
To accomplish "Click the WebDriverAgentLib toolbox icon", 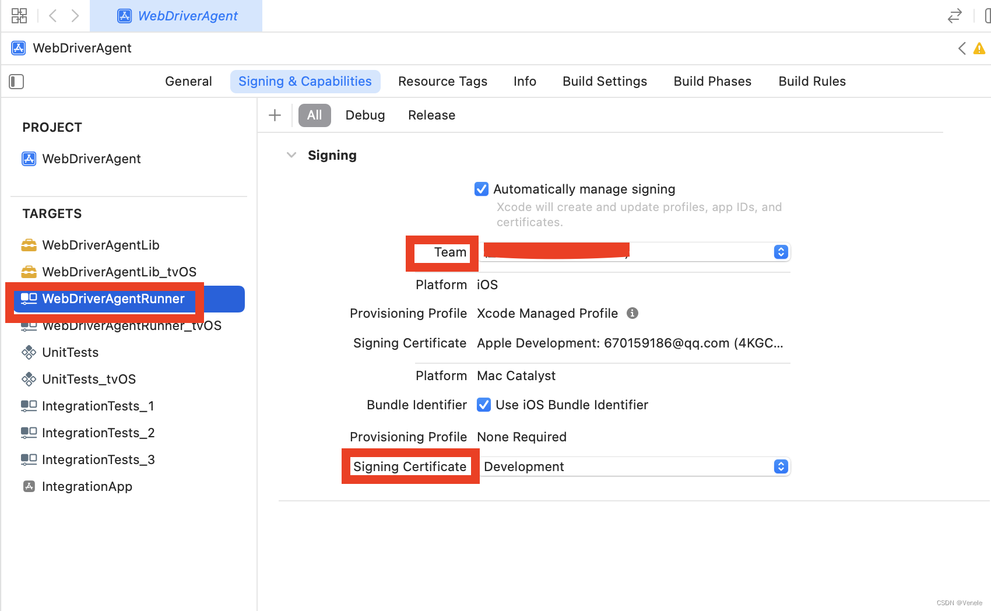I will pos(29,245).
